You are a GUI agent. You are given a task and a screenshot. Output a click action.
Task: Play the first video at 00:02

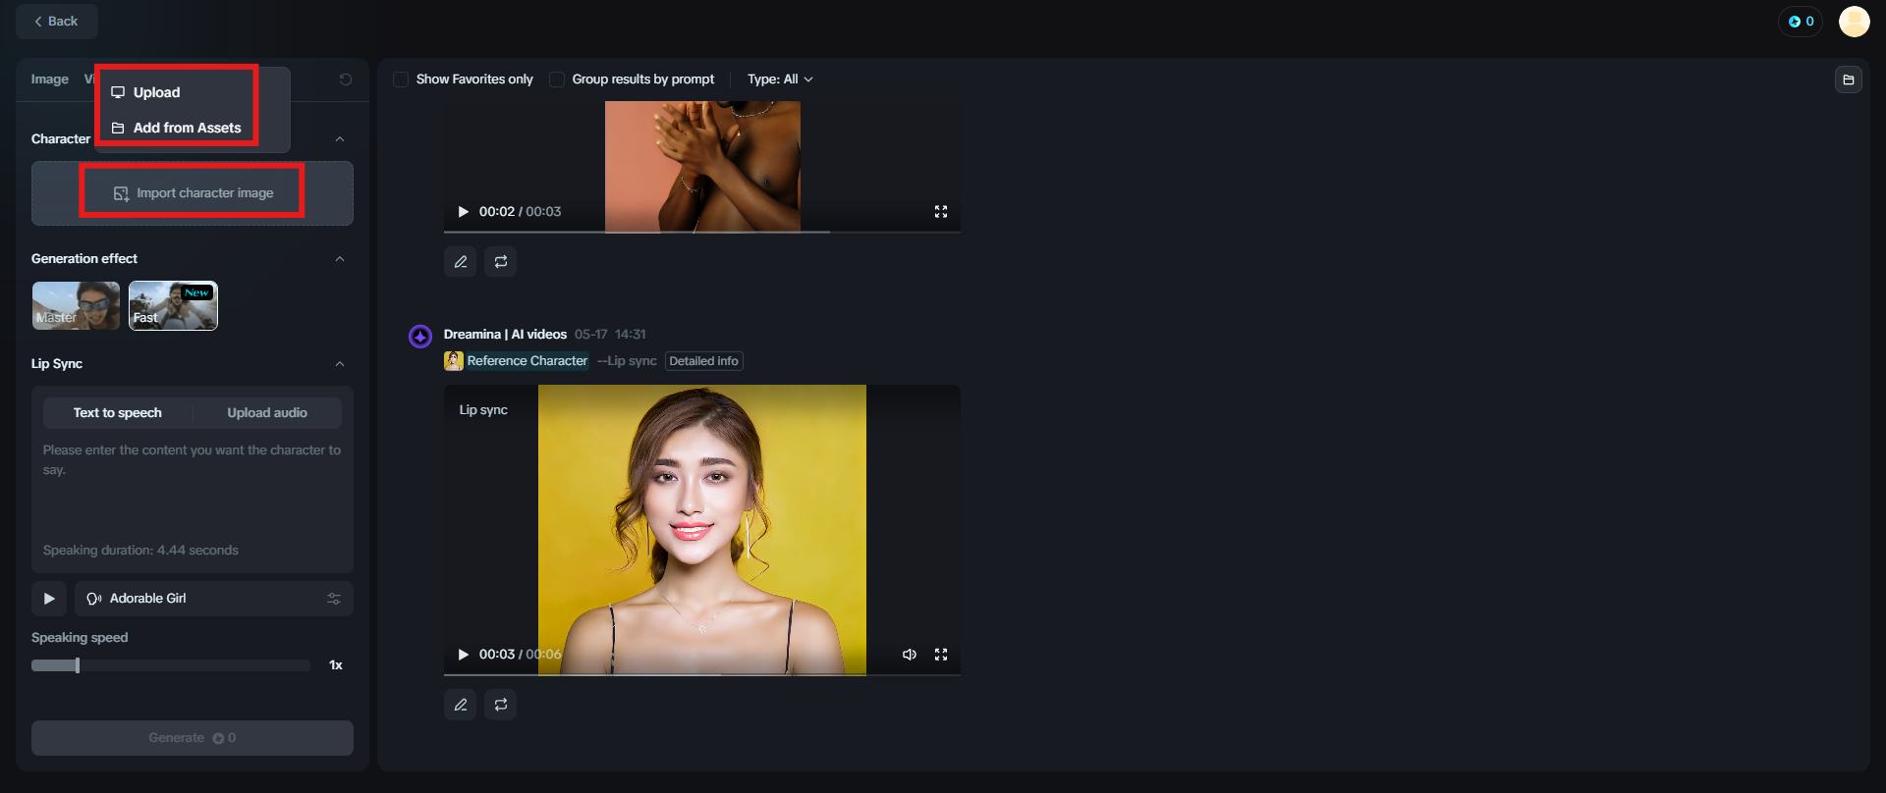tap(464, 212)
